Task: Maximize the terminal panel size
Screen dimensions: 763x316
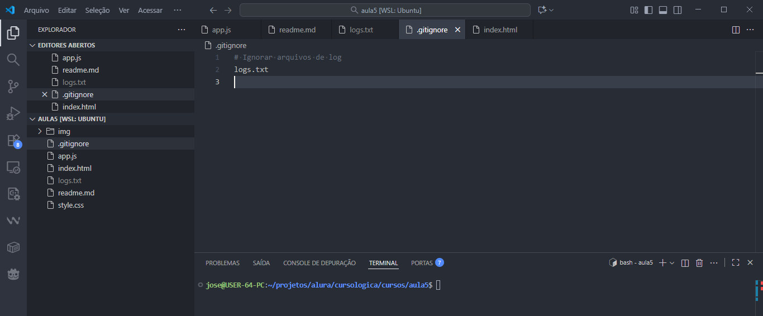Action: 736,263
